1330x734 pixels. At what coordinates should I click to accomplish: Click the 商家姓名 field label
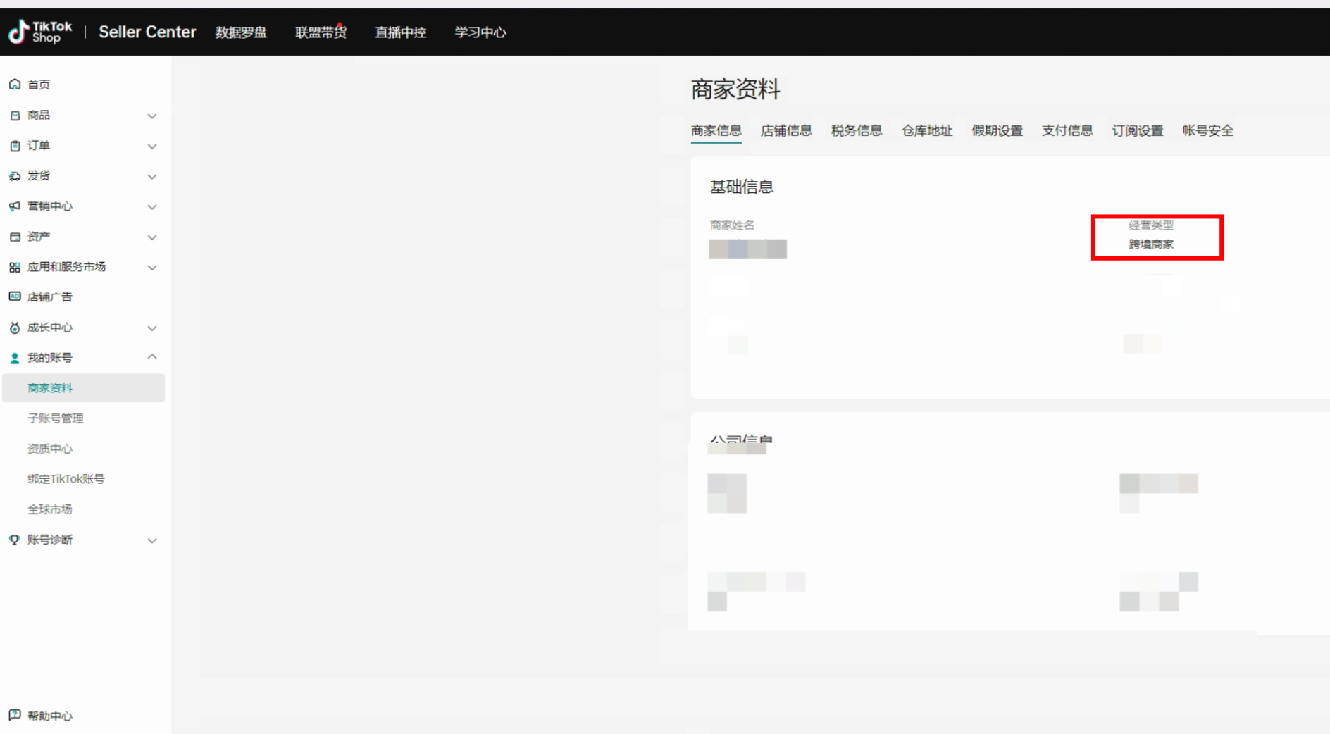732,225
